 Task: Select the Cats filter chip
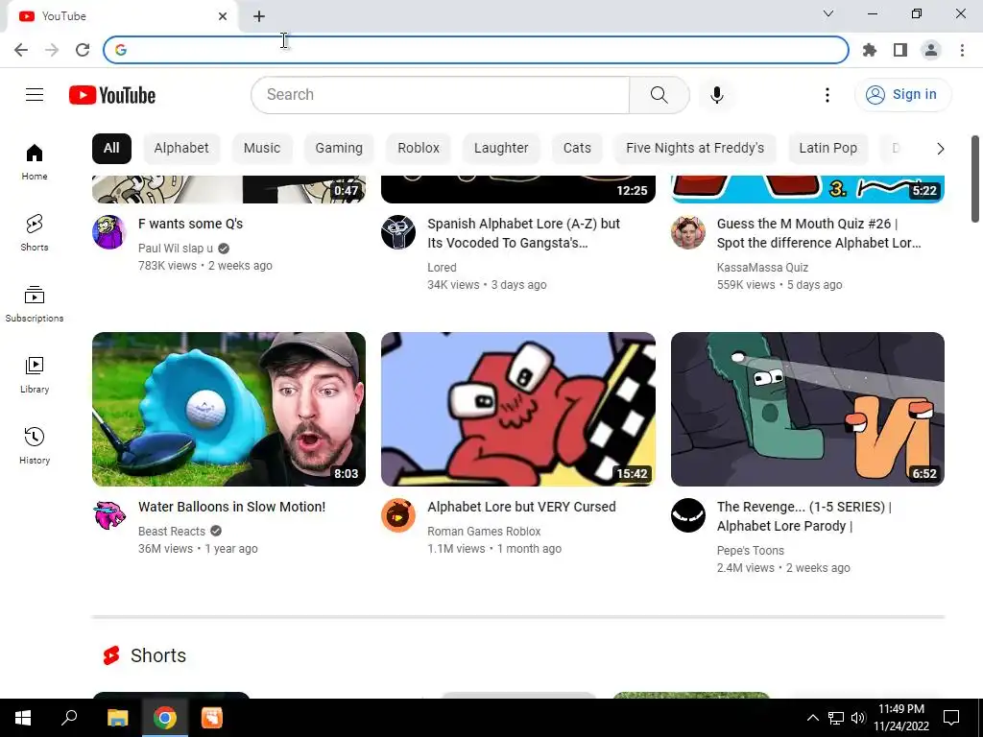(577, 149)
